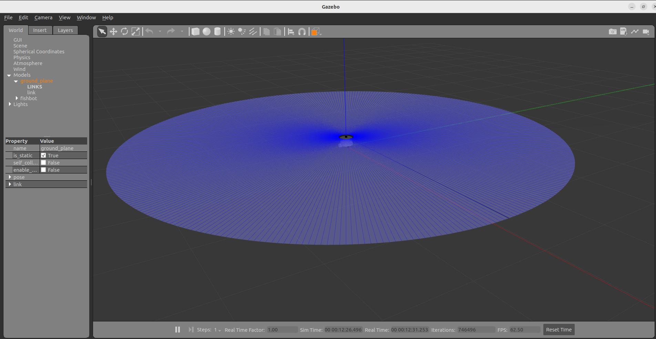656x339 pixels.
Task: Toggle the self_coll... checkbox
Action: click(x=43, y=162)
